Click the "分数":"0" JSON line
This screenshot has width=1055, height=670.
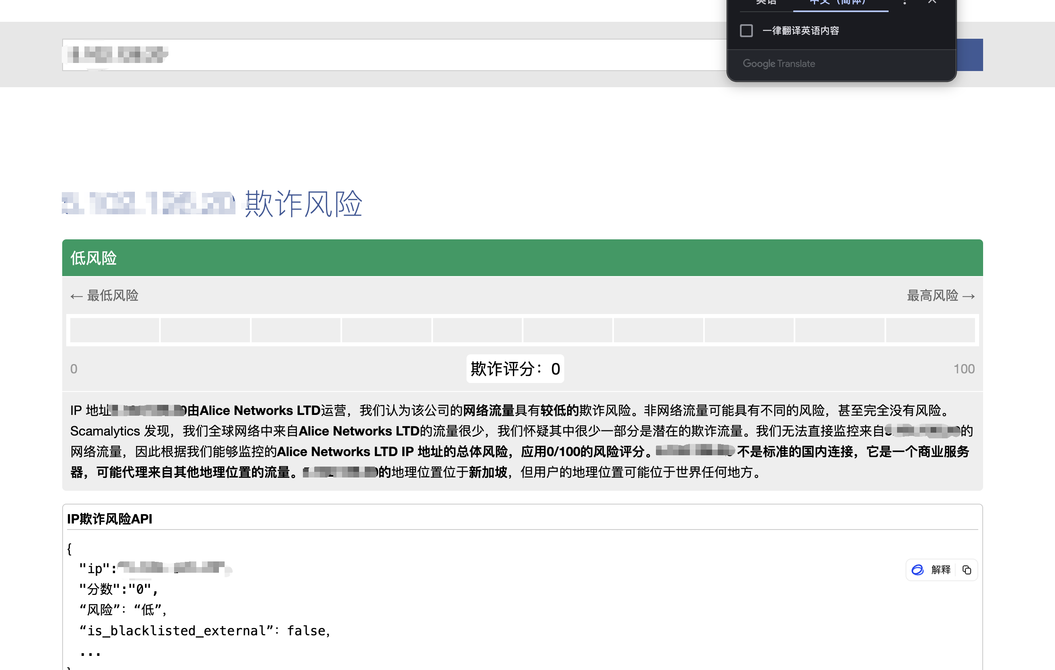pos(118,589)
